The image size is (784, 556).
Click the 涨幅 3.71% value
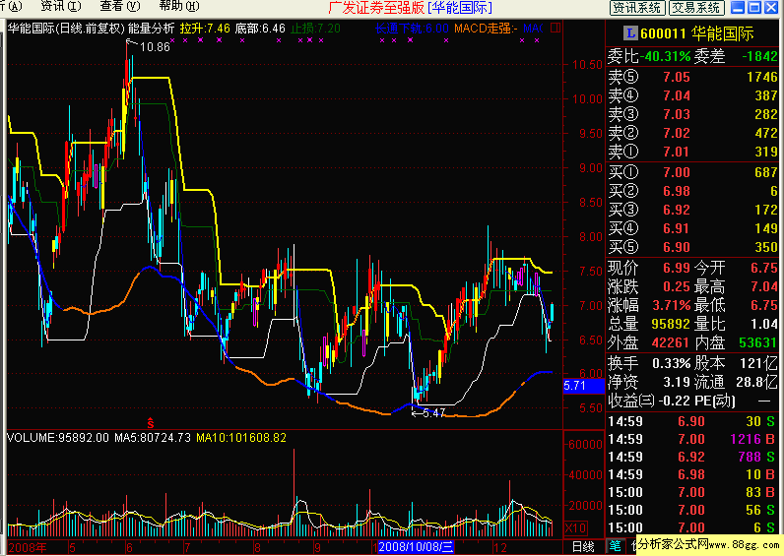(x=672, y=305)
